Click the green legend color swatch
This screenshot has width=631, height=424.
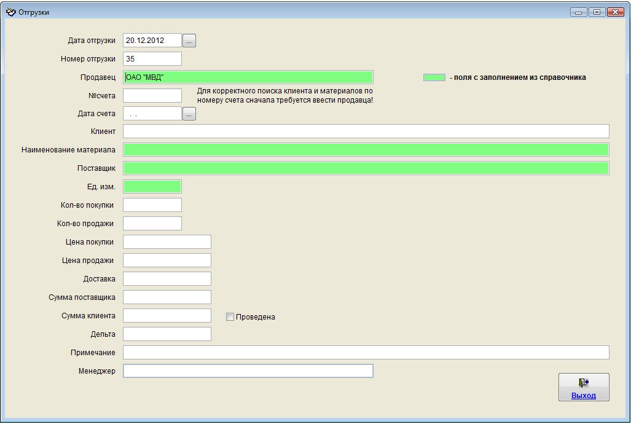coord(434,77)
